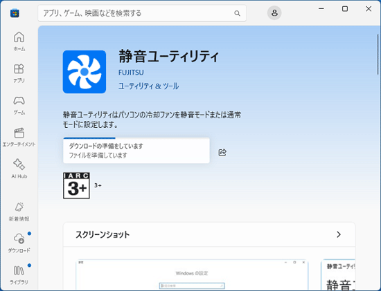Click the magnifier search icon in search box

pos(237,13)
